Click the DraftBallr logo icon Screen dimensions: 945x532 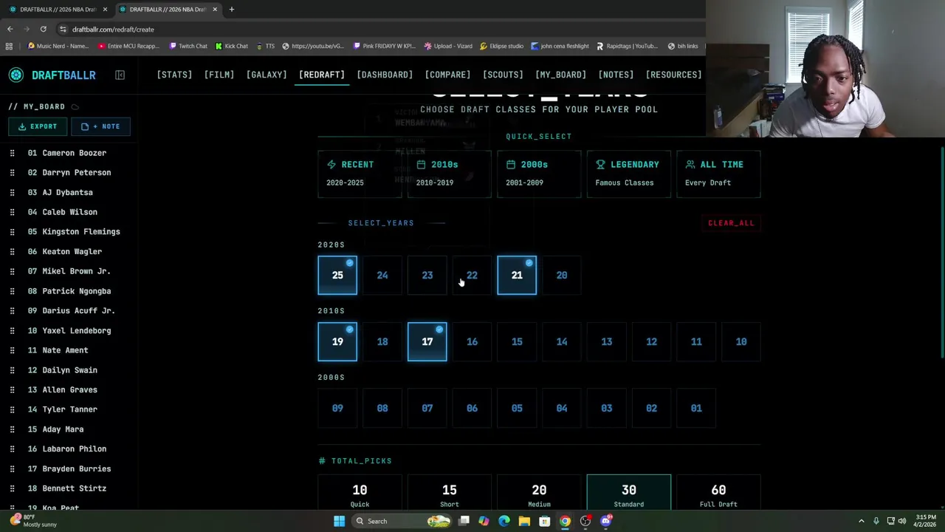coord(16,75)
